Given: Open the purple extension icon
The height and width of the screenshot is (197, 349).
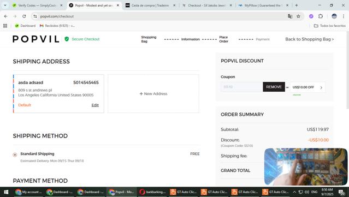Looking at the screenshot, I should (311, 16).
